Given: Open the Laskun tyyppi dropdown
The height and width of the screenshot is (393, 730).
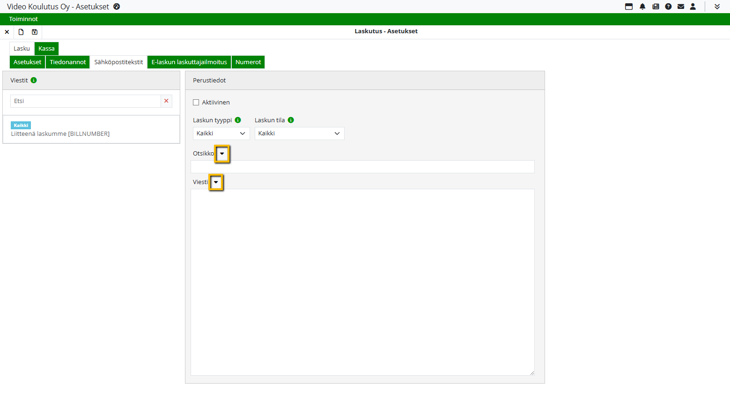Looking at the screenshot, I should tap(221, 133).
